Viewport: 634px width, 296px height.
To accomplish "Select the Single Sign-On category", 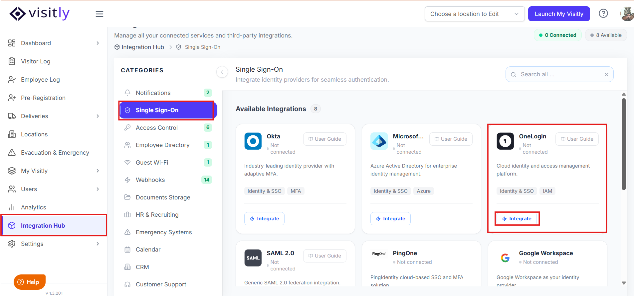I will pyautogui.click(x=168, y=110).
